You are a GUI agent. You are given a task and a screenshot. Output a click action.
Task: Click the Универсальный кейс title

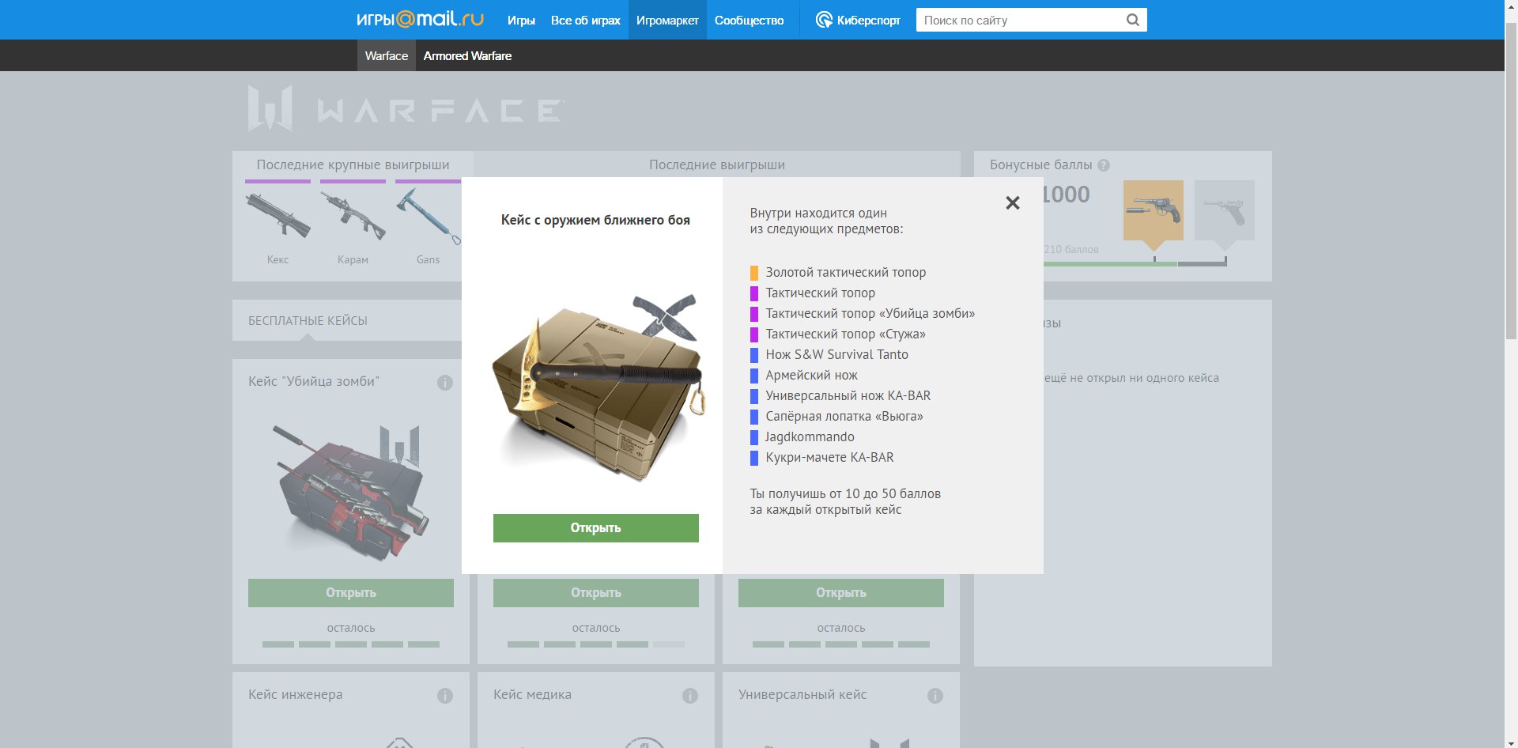tap(802, 694)
